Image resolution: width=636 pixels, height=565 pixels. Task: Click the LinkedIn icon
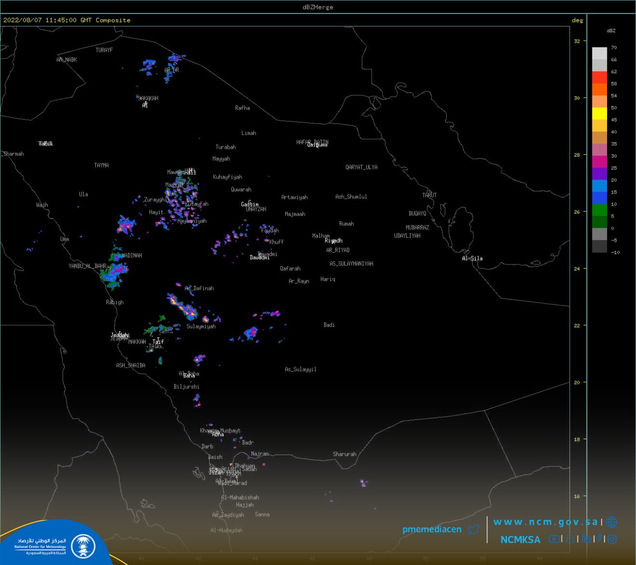point(586,539)
